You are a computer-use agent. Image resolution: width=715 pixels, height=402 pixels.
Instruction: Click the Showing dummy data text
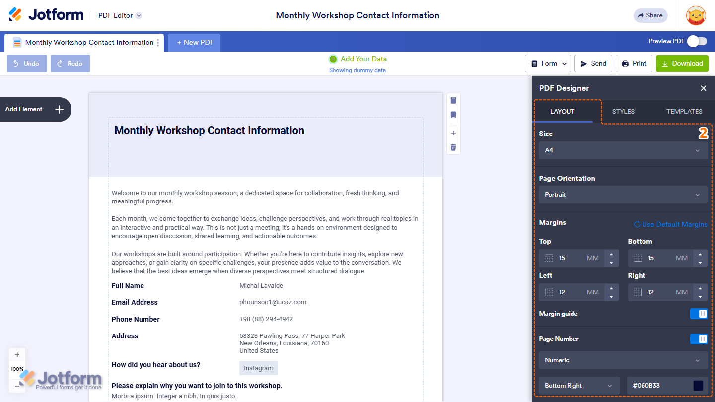click(357, 70)
